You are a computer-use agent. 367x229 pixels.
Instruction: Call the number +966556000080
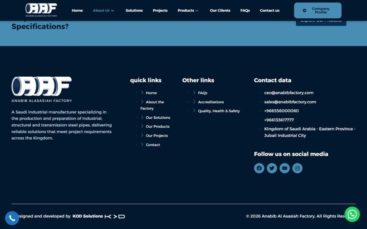tap(281, 111)
